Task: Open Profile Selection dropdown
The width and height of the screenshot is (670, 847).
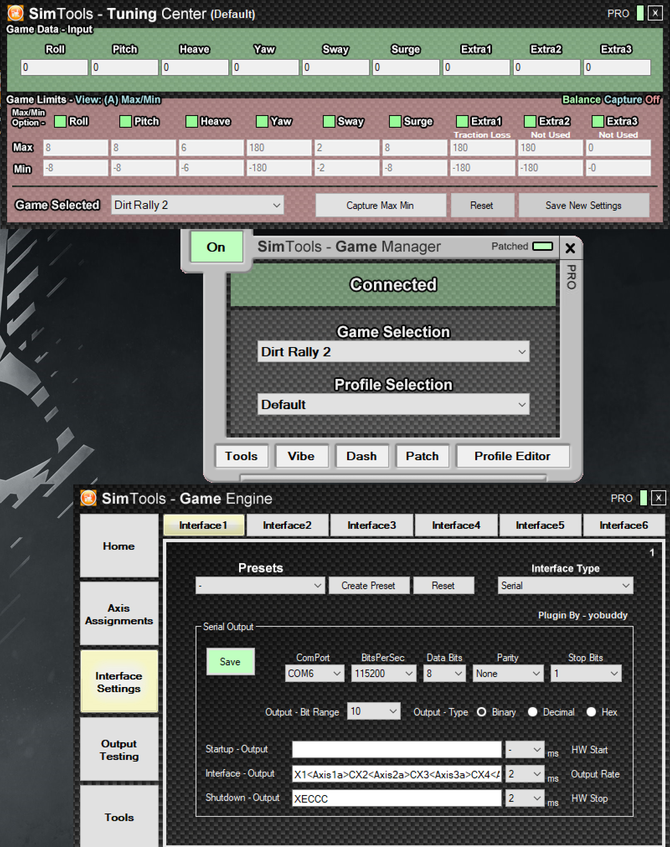Action: point(393,404)
